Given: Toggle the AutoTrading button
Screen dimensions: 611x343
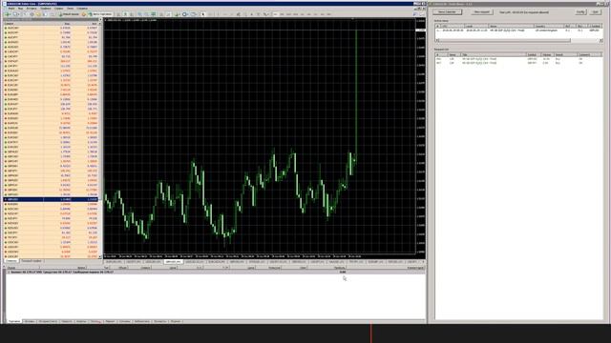Looking at the screenshot, I should (100, 14).
